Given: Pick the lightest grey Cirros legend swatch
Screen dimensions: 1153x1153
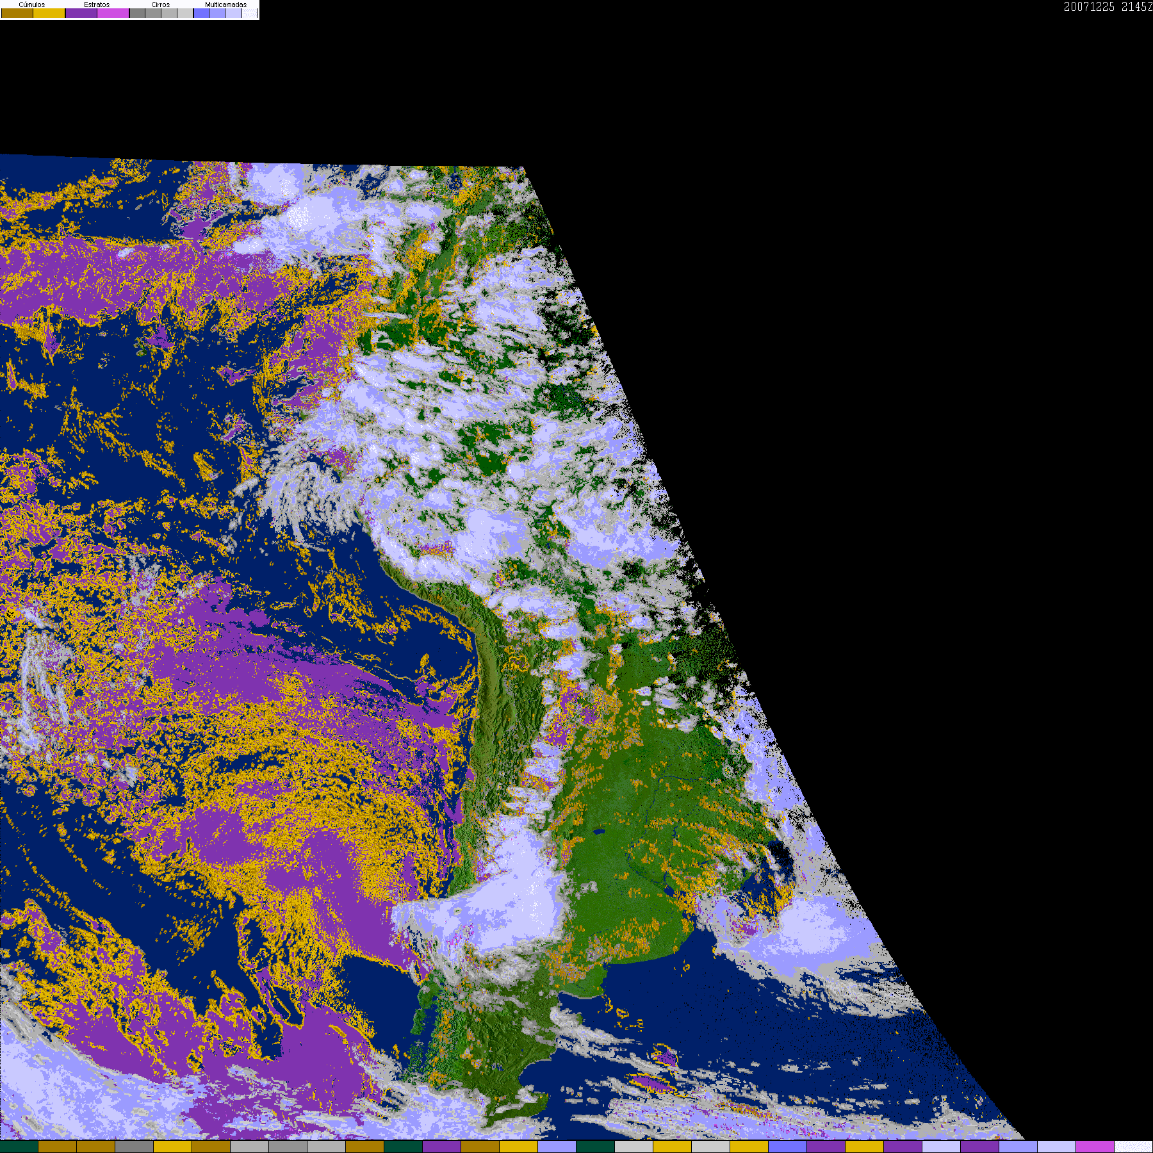Looking at the screenshot, I should coord(185,13).
